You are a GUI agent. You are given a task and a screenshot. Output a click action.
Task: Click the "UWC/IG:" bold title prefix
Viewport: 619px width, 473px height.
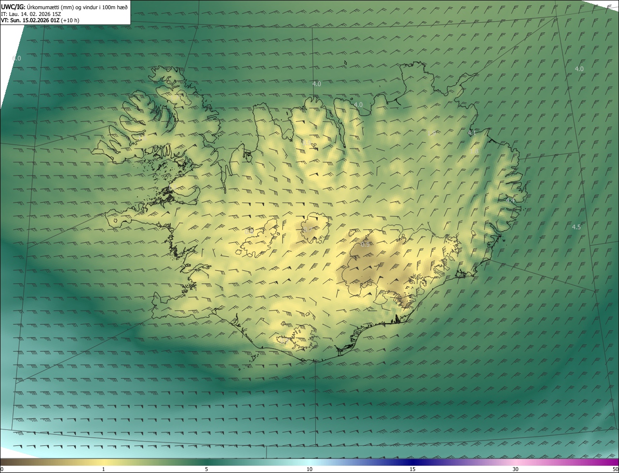point(13,7)
